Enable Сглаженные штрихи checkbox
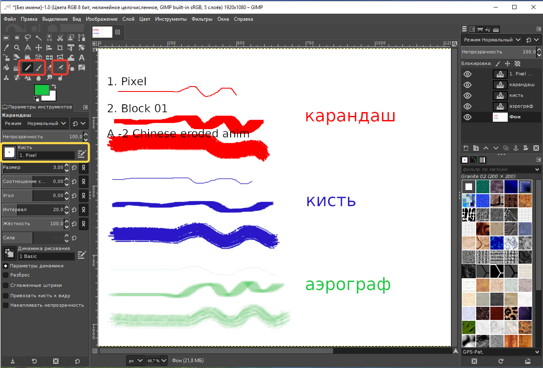 click(x=6, y=285)
